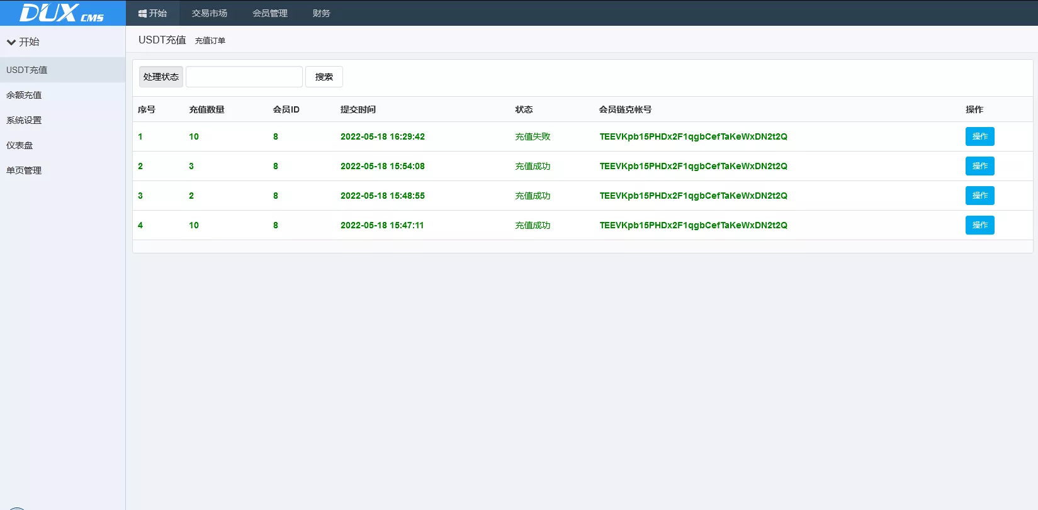The width and height of the screenshot is (1038, 510).
Task: Click 操作 button for row 4
Action: [979, 225]
